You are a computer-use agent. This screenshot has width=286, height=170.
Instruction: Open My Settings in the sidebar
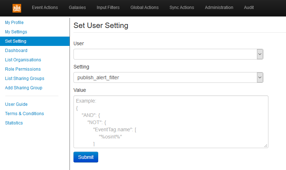[16, 32]
